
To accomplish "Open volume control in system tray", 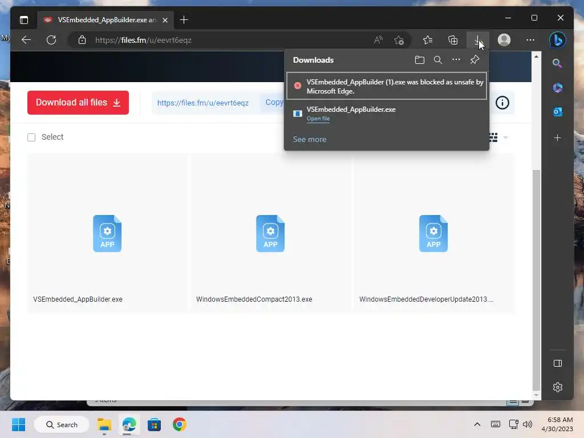I will tap(528, 424).
